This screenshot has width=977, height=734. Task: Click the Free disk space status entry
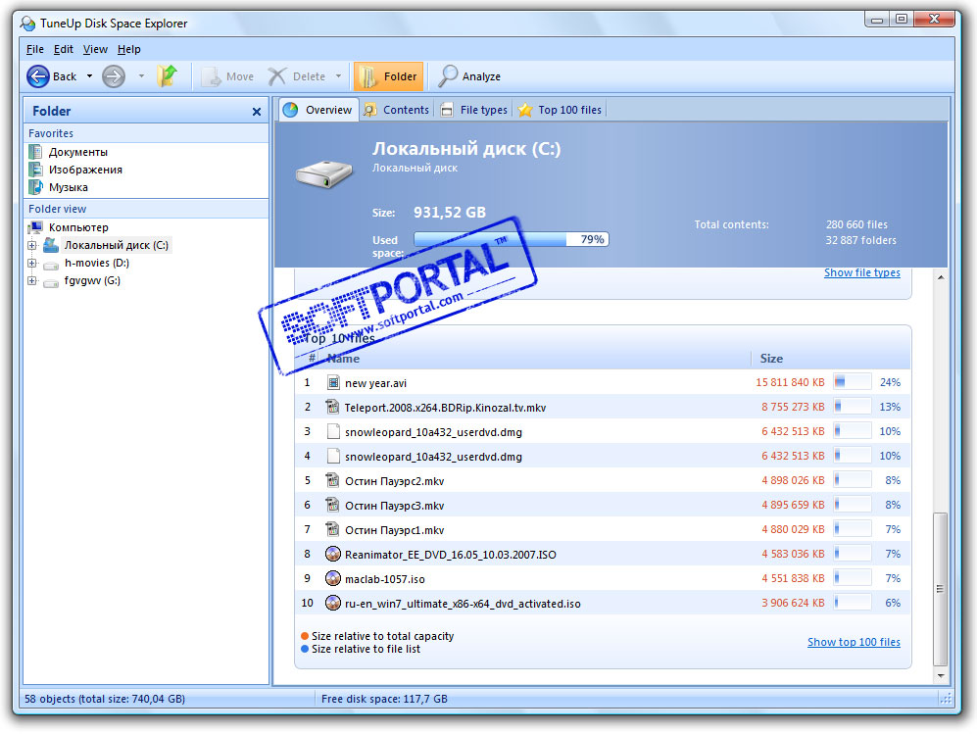click(x=384, y=699)
